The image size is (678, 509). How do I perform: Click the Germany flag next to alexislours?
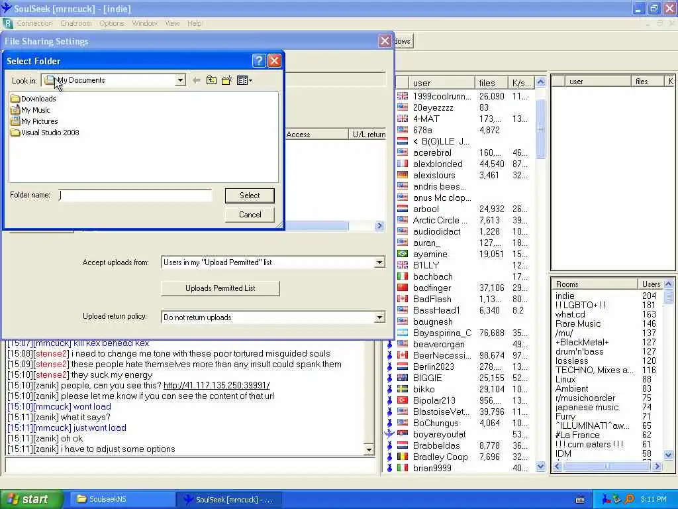click(x=403, y=175)
